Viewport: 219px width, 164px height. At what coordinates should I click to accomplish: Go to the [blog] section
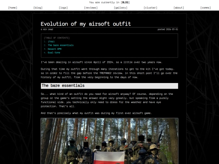pyautogui.click(x=38, y=8)
